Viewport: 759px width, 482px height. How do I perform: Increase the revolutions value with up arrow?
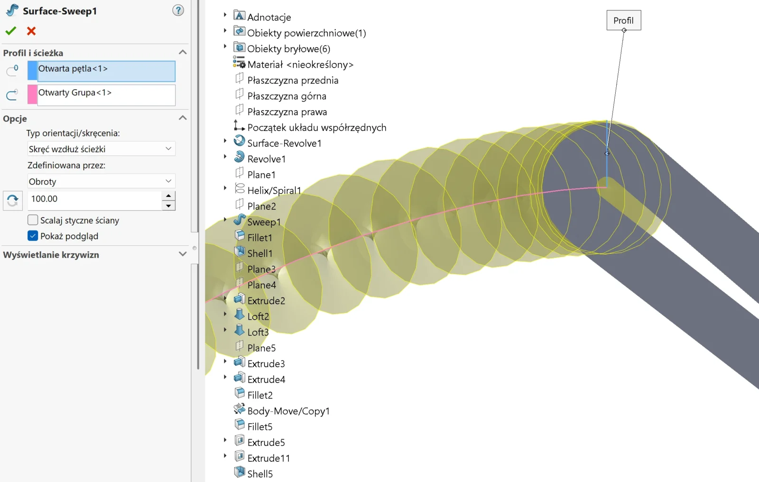pos(168,195)
